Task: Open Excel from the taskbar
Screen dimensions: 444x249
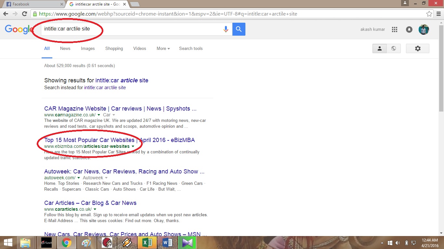Action: (x=147, y=243)
